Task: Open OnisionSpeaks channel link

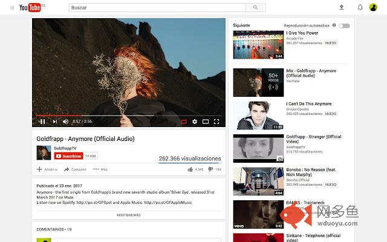Action: 298,109
